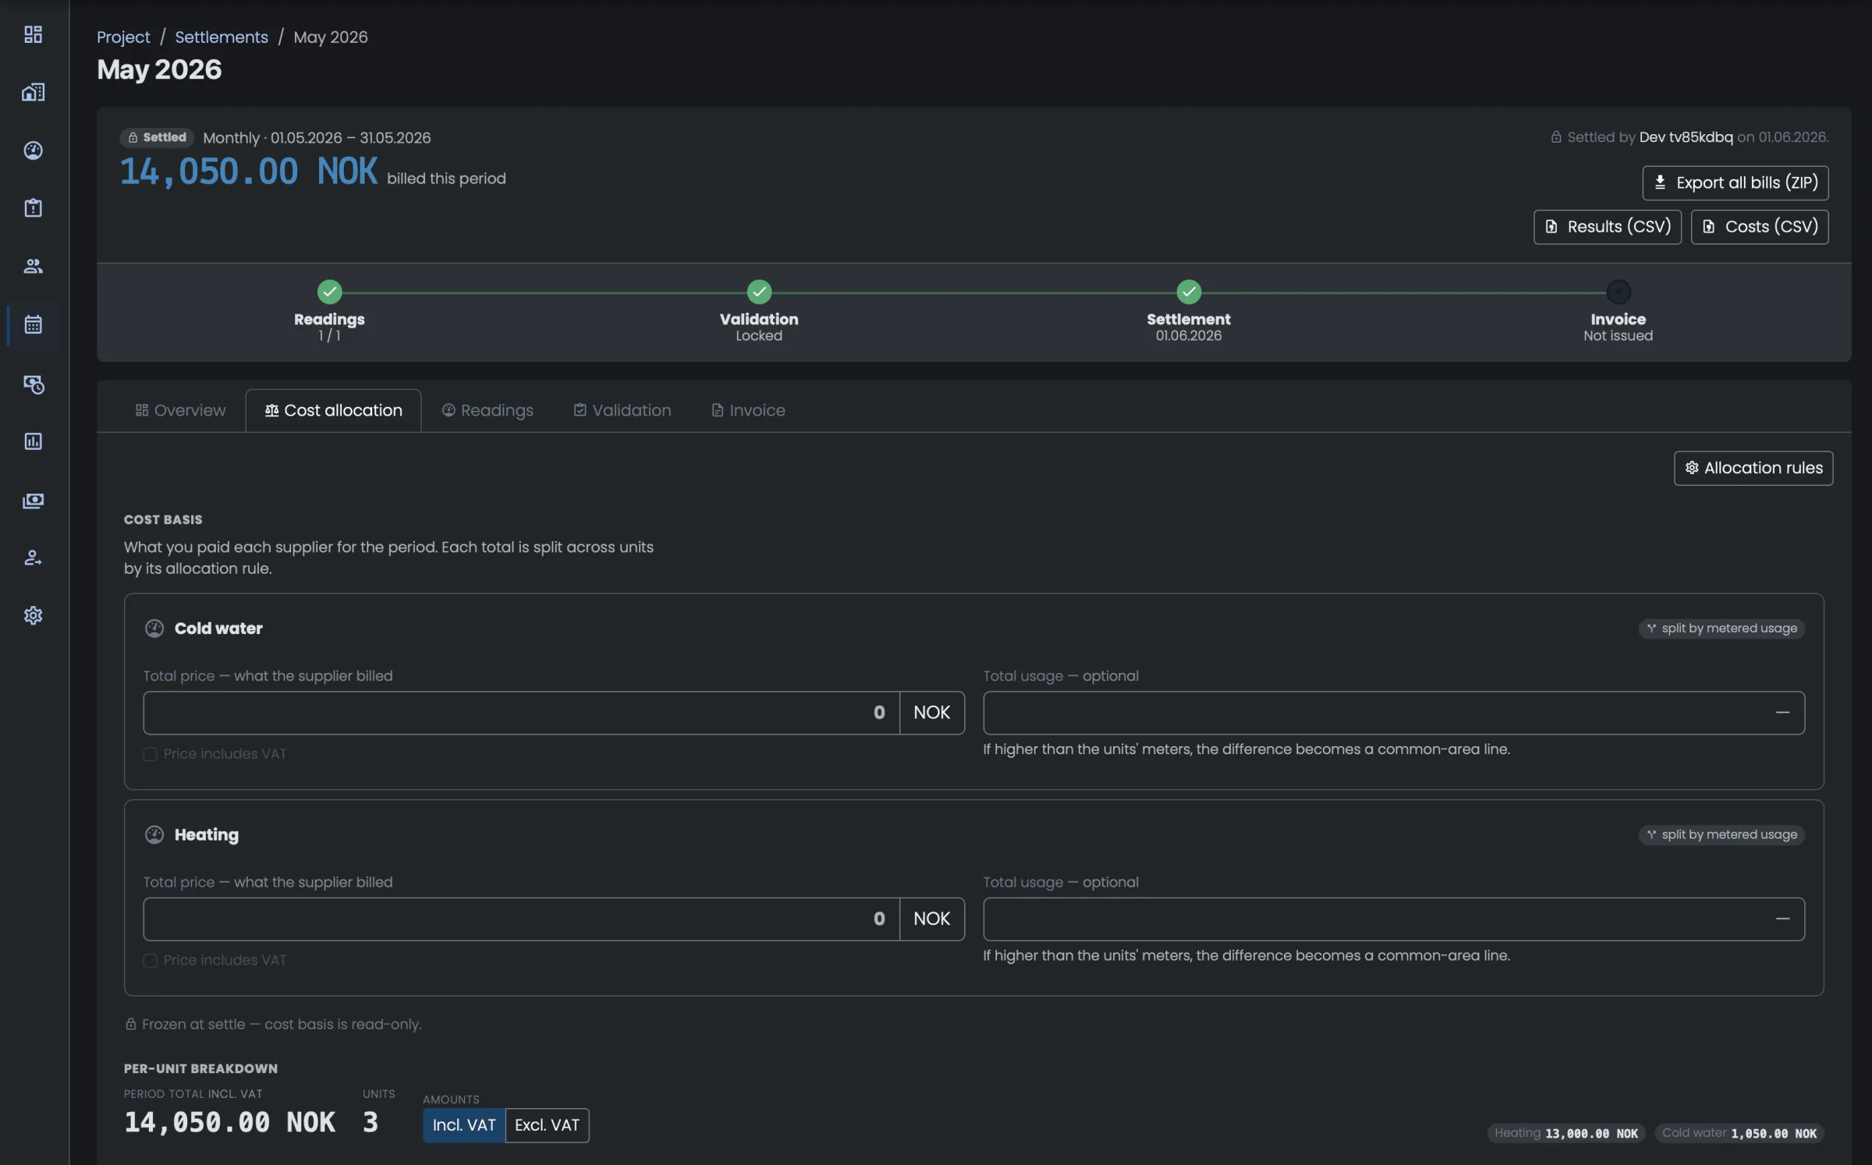Go to Settlements breadcrumb link
Screen dimensions: 1872x1165
click(x=222, y=37)
